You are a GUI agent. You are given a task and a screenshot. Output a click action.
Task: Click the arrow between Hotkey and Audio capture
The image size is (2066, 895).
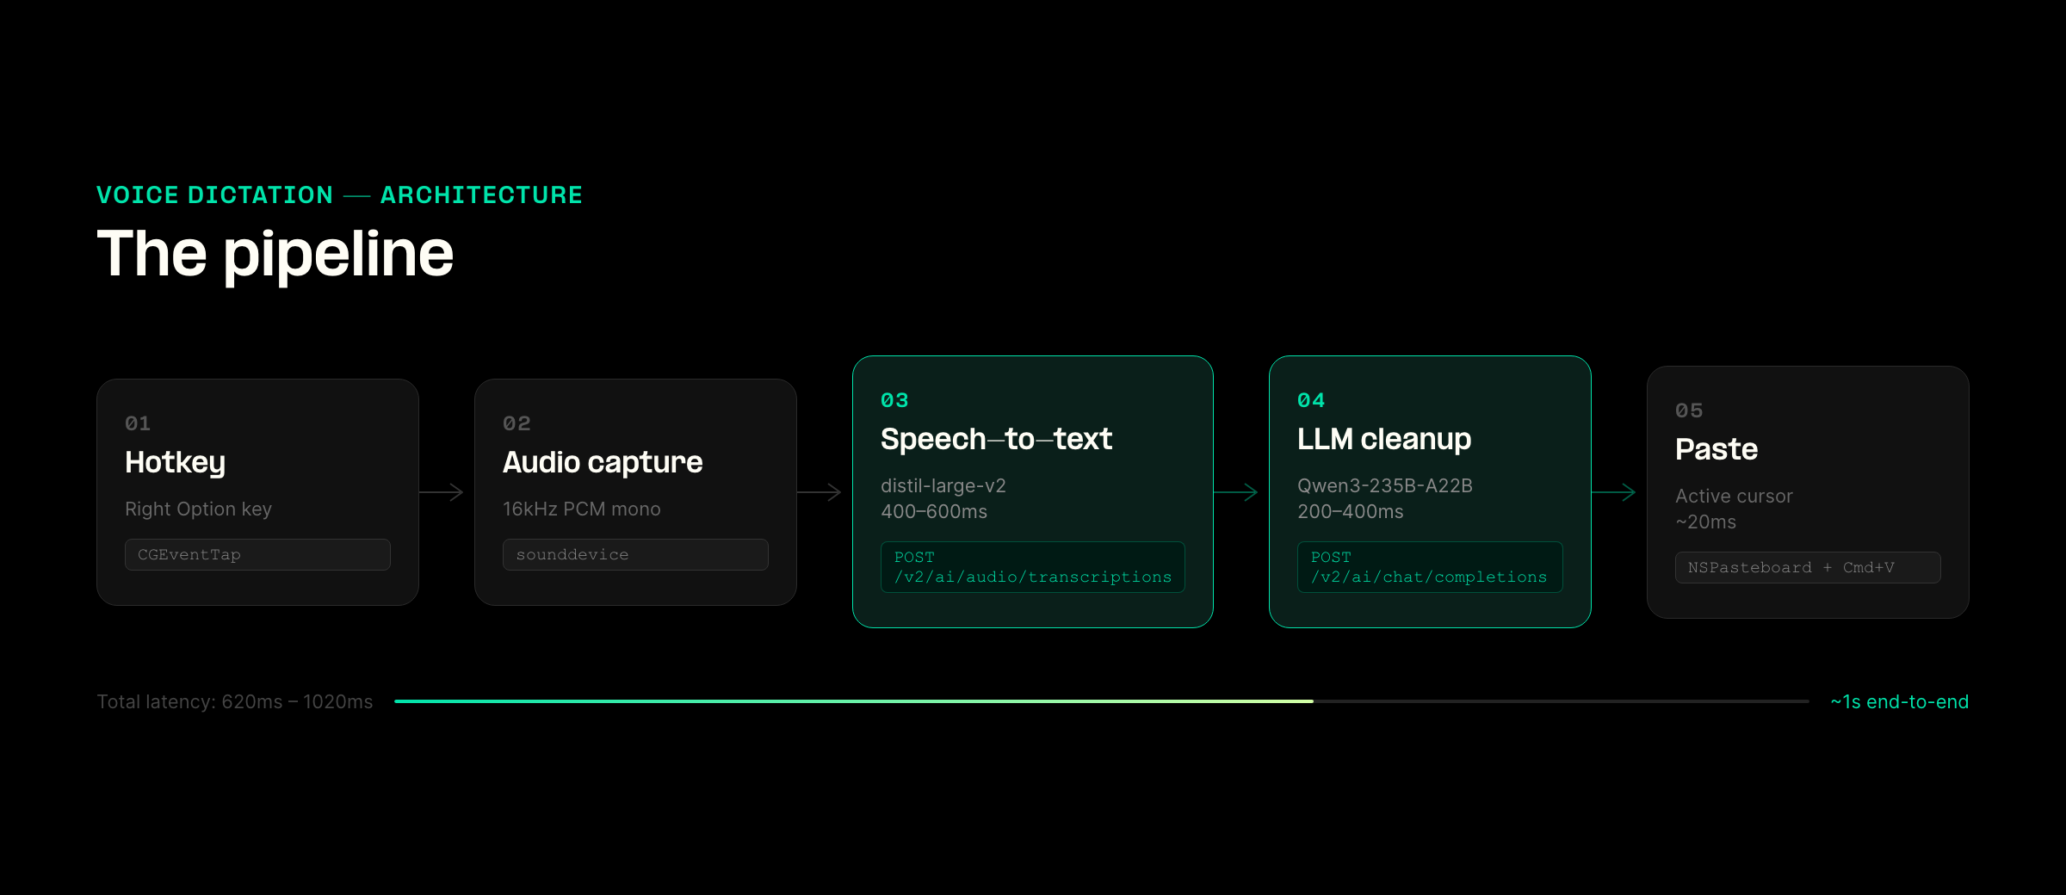(x=441, y=492)
